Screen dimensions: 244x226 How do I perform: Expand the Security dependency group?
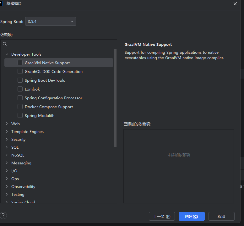[7, 140]
